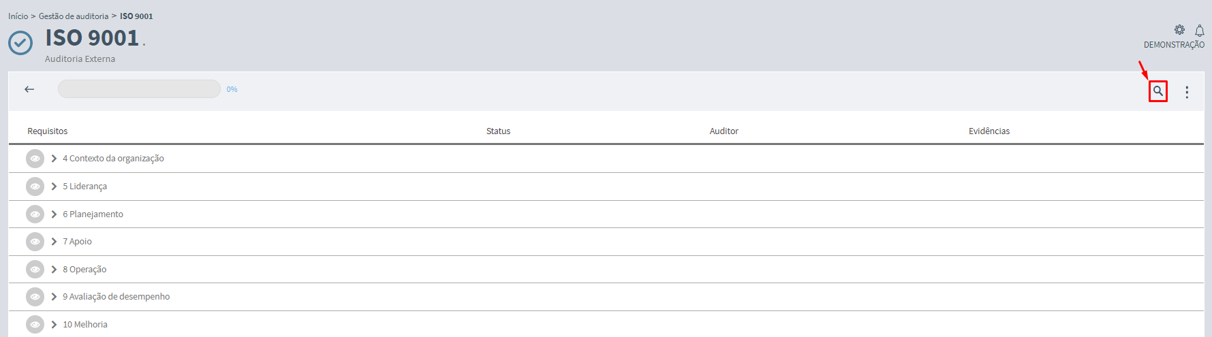
Task: Click the back arrow icon
Action: [x=29, y=89]
